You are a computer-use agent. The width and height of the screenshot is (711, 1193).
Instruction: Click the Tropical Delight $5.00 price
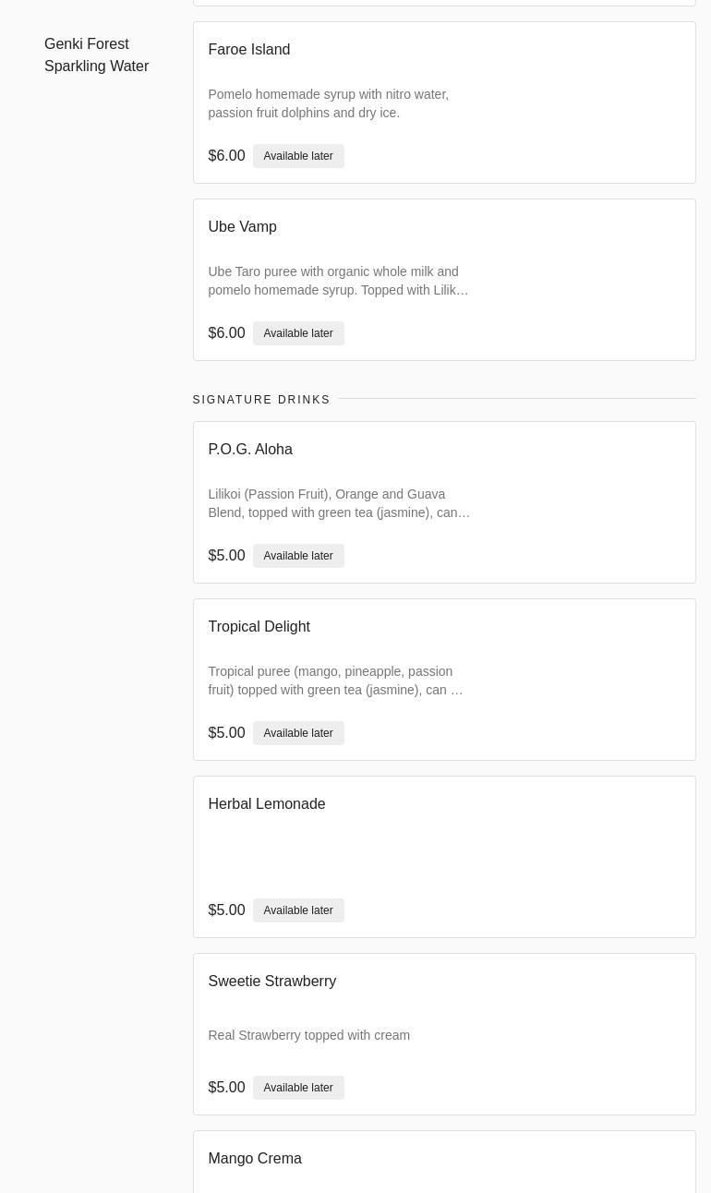pos(226,733)
